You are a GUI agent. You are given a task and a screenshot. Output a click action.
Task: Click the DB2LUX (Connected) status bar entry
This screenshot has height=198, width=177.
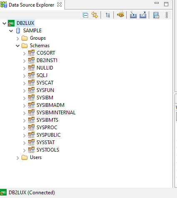(x=28, y=193)
